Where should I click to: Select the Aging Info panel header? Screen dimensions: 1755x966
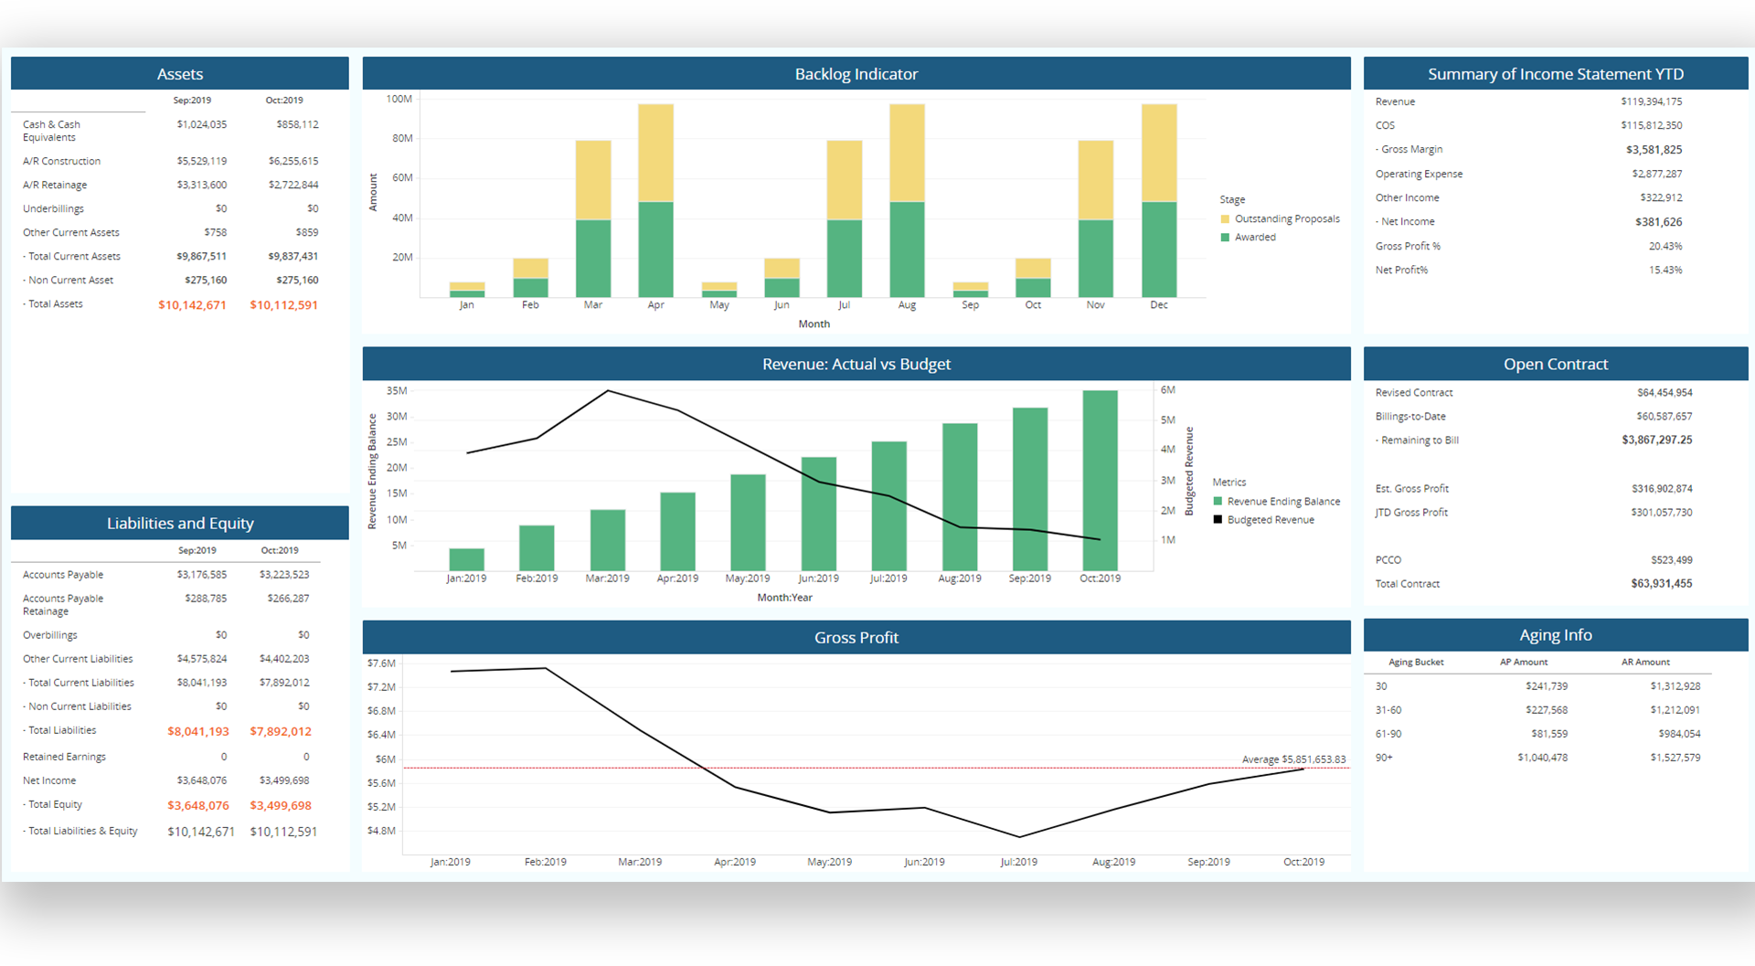[1556, 635]
